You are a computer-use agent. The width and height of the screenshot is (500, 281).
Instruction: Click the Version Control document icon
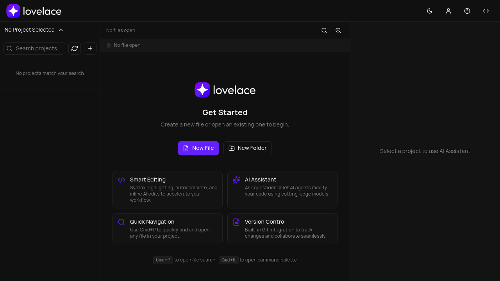pos(236,222)
